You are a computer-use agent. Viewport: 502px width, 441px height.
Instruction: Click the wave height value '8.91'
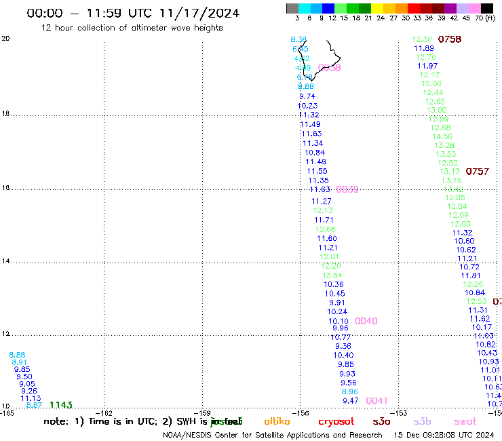(19, 362)
